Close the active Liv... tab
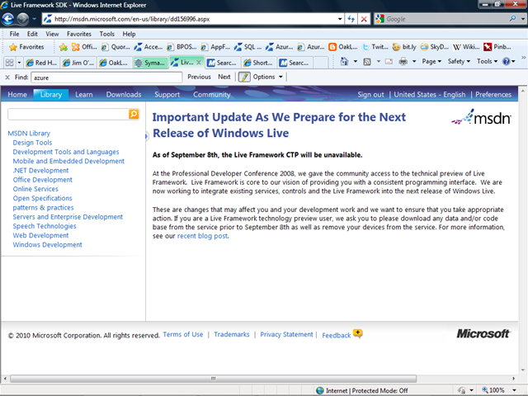This screenshot has height=396, width=528. pos(199,63)
